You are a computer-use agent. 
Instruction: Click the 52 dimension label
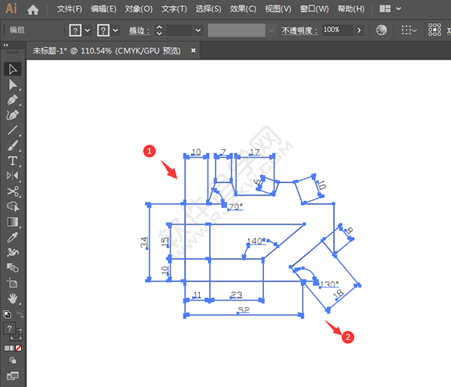tap(244, 309)
